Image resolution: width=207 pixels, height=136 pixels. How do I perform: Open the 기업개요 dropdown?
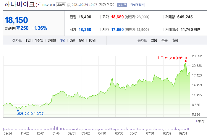137,5
